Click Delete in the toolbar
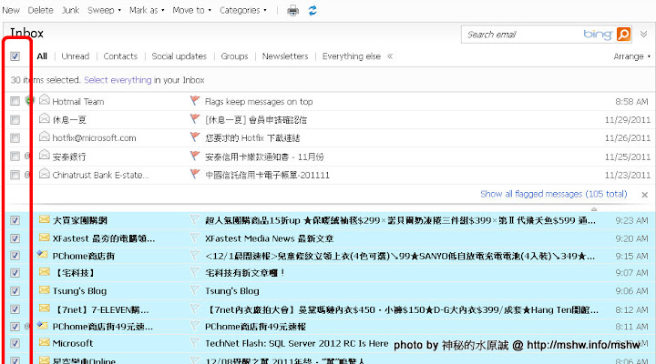Screen dimensions: 656x364 point(41,10)
